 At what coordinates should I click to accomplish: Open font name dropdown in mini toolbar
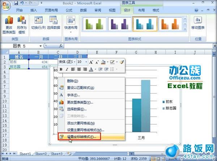coord(75,62)
